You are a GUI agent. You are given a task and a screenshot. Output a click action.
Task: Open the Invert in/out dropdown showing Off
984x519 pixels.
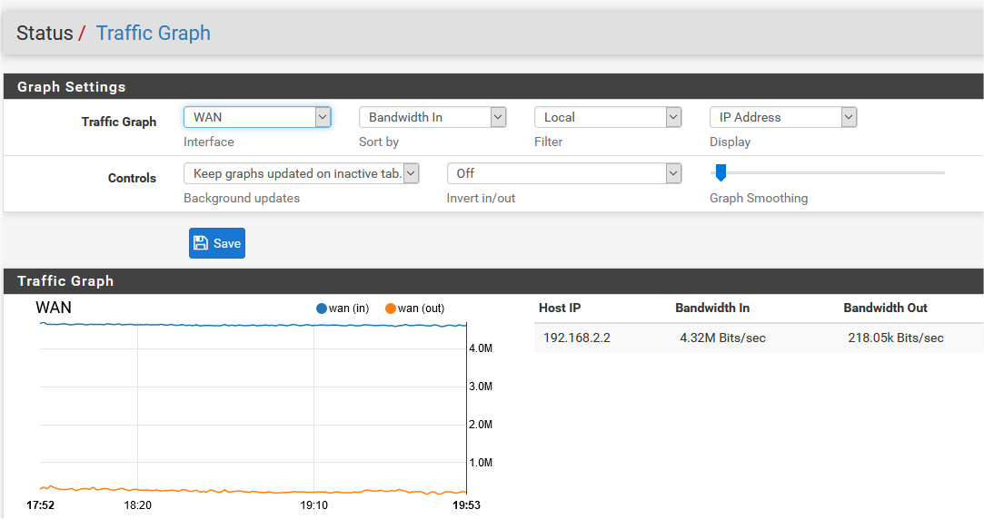[x=564, y=173]
